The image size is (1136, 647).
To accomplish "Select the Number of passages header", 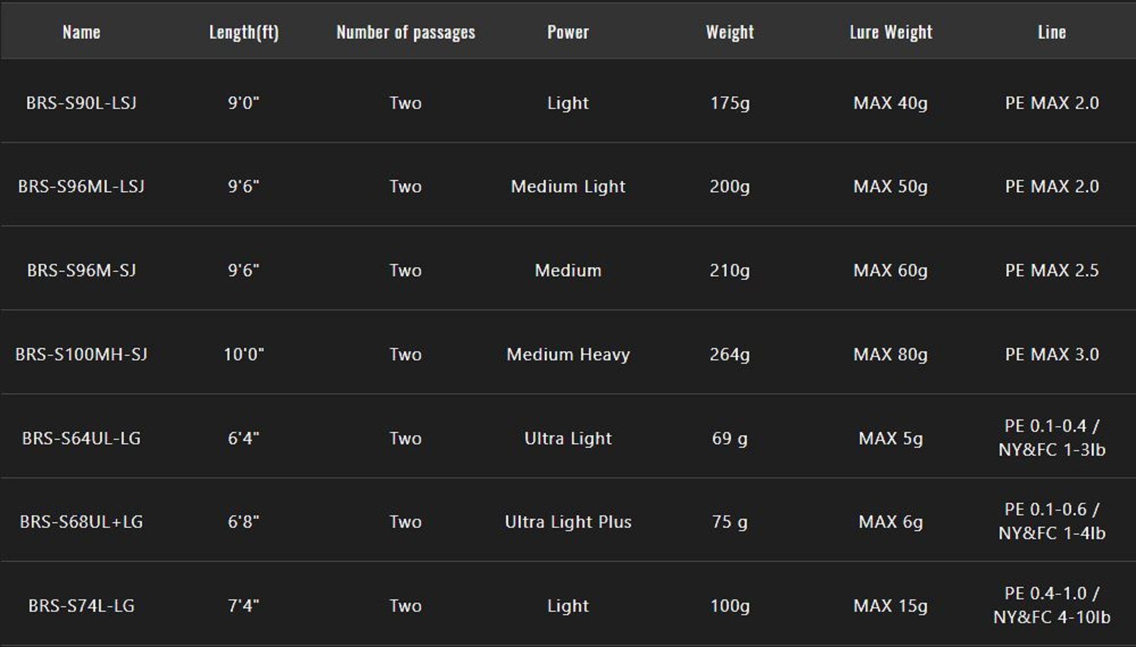I will click(x=406, y=32).
